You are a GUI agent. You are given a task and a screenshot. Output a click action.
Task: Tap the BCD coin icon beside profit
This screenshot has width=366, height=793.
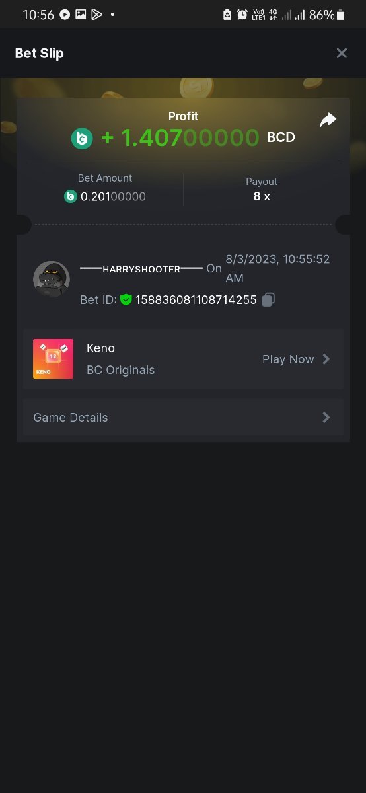click(82, 138)
